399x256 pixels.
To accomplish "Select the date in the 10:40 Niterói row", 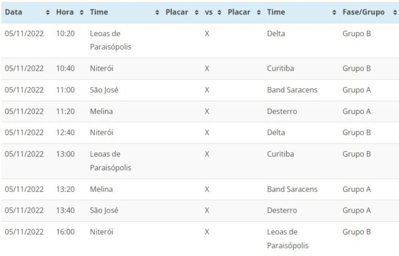I will (24, 69).
